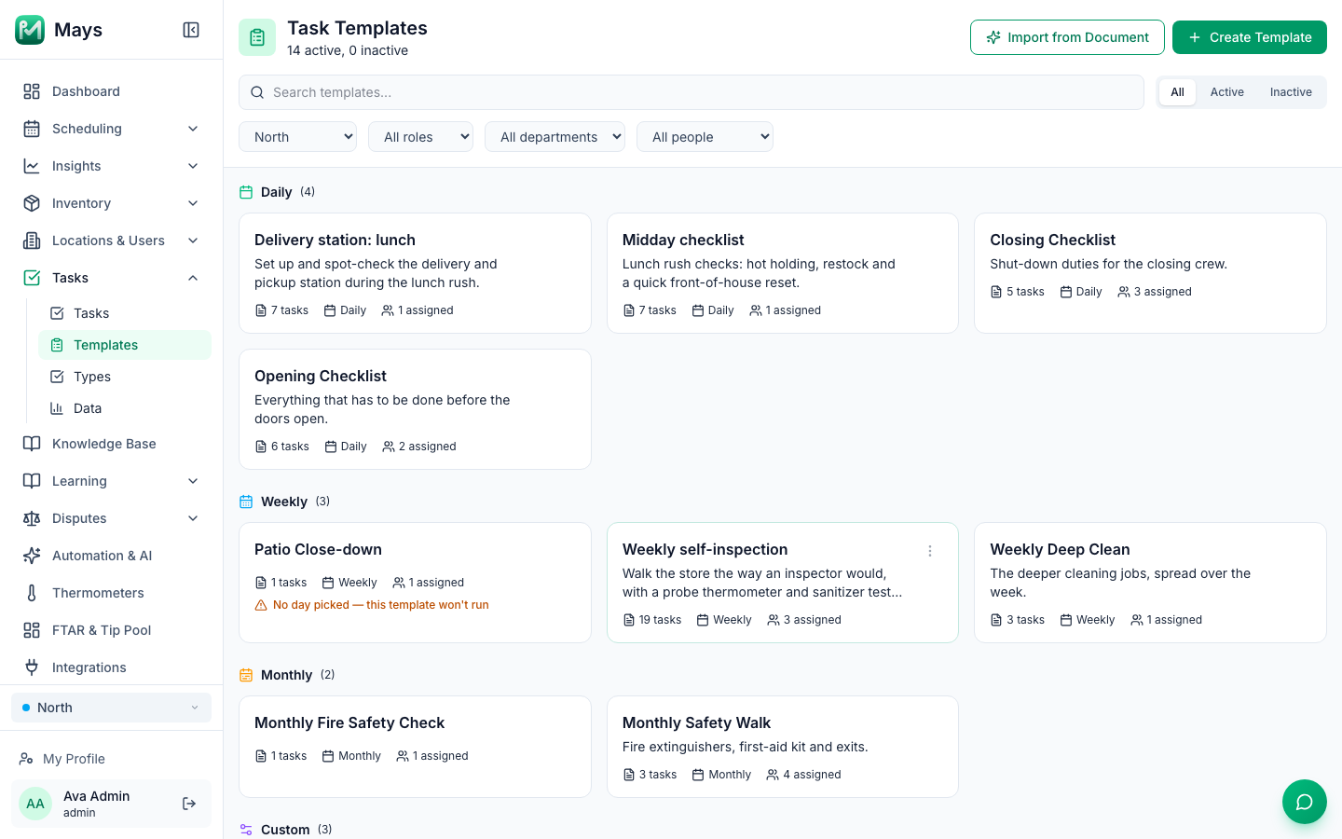Click the FTAR & Tip Pool icon

tap(32, 630)
